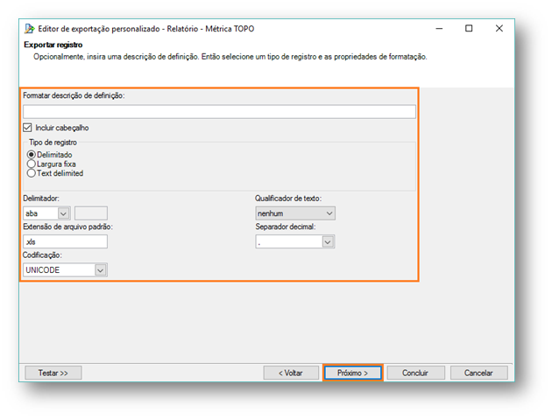The height and width of the screenshot is (419, 552).
Task: Close the export editor dialog
Action: [499, 29]
